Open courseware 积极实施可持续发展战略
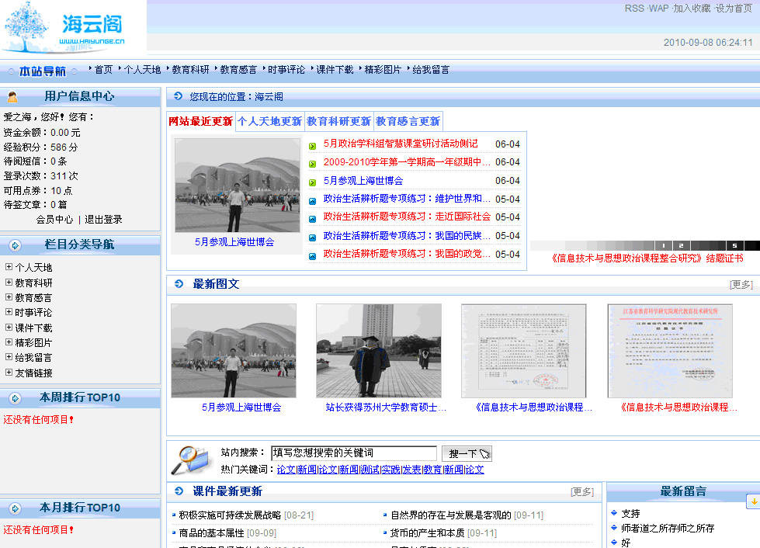 point(230,515)
